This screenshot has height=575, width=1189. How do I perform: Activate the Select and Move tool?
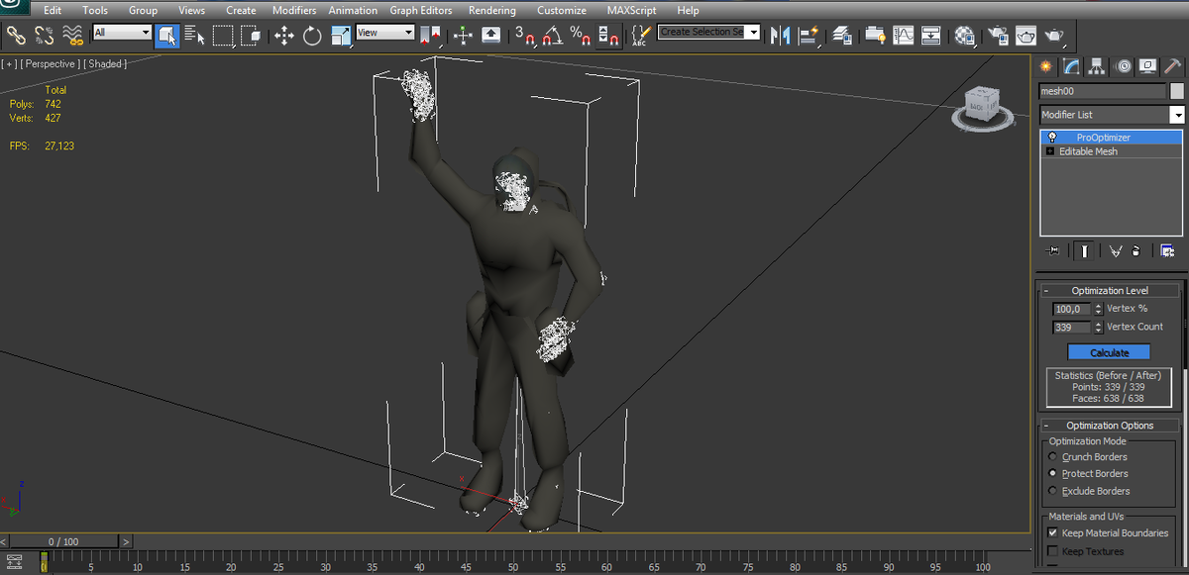(284, 36)
